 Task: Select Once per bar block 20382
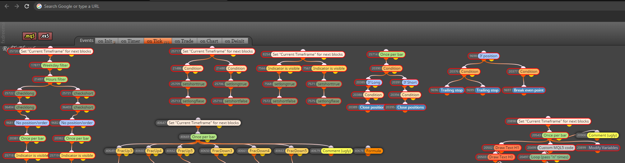click(72, 138)
